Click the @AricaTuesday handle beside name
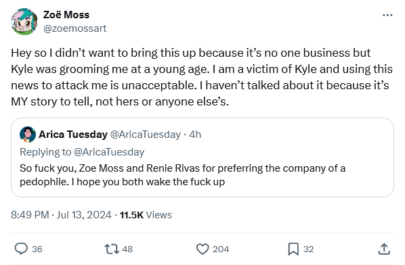 click(146, 135)
